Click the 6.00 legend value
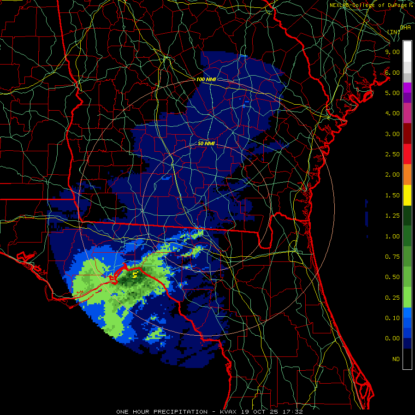Screen dimensions: 415x415 392,72
